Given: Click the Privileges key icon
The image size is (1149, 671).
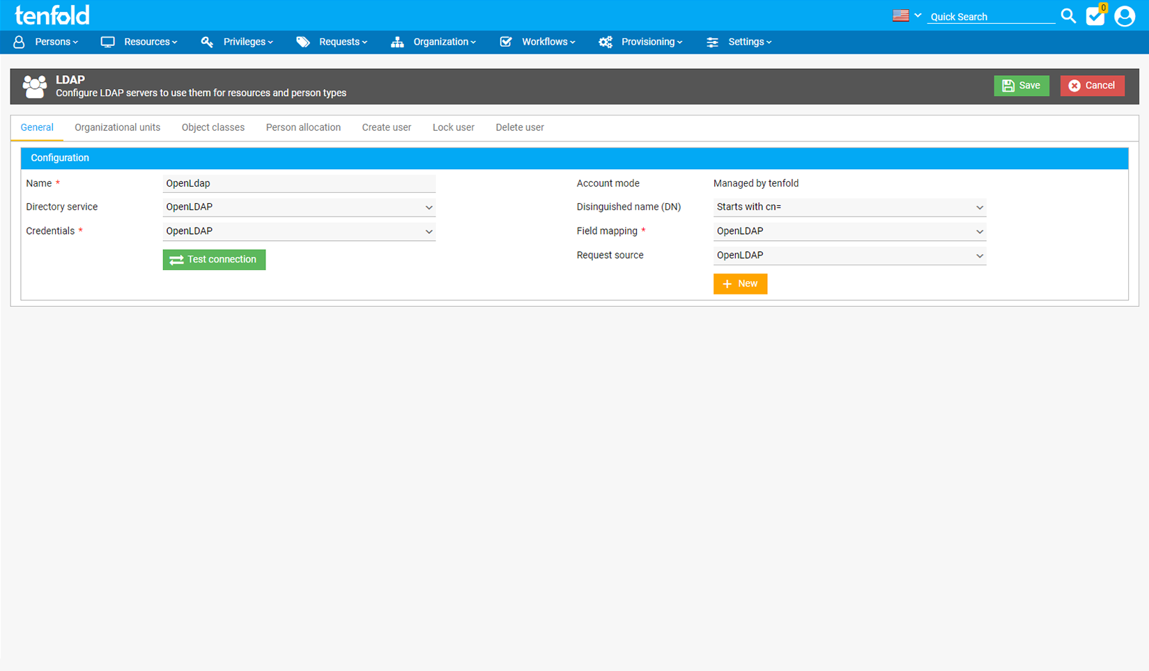Looking at the screenshot, I should pos(207,42).
